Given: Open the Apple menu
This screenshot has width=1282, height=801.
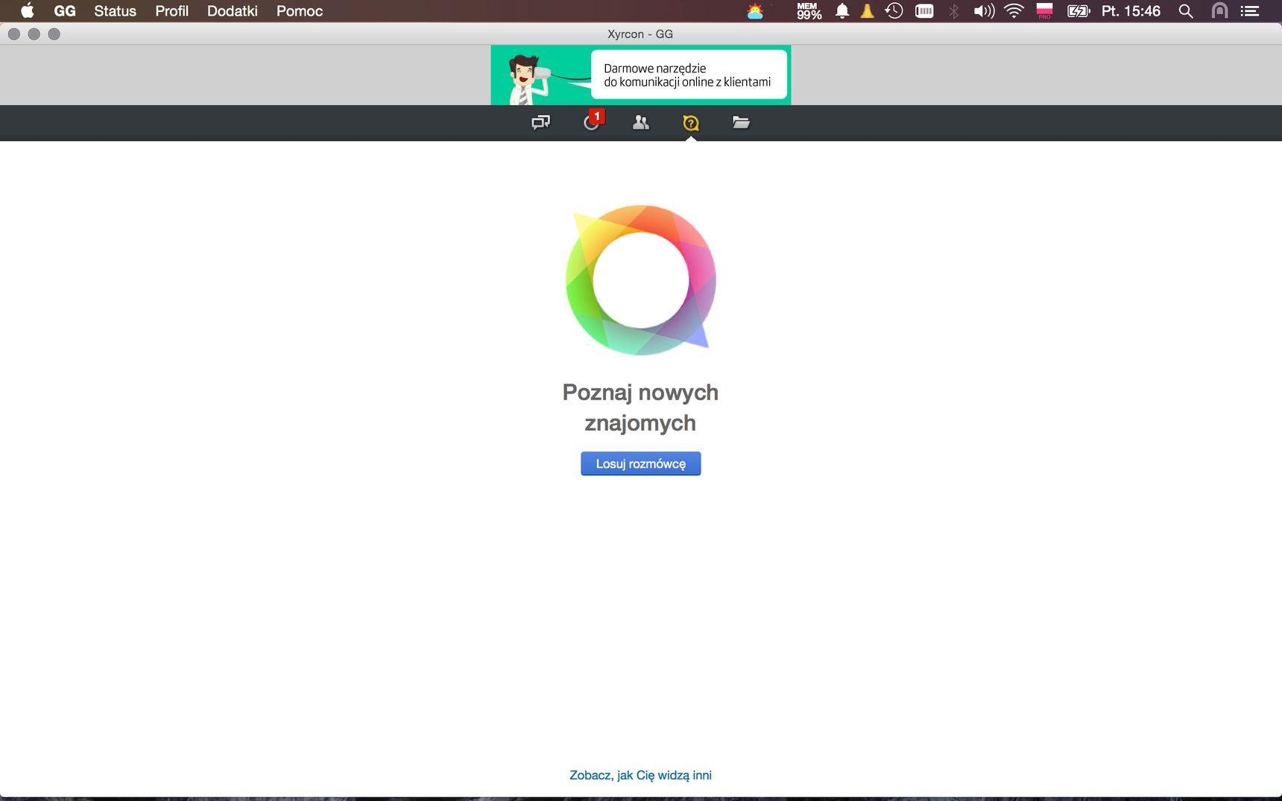Looking at the screenshot, I should (28, 11).
